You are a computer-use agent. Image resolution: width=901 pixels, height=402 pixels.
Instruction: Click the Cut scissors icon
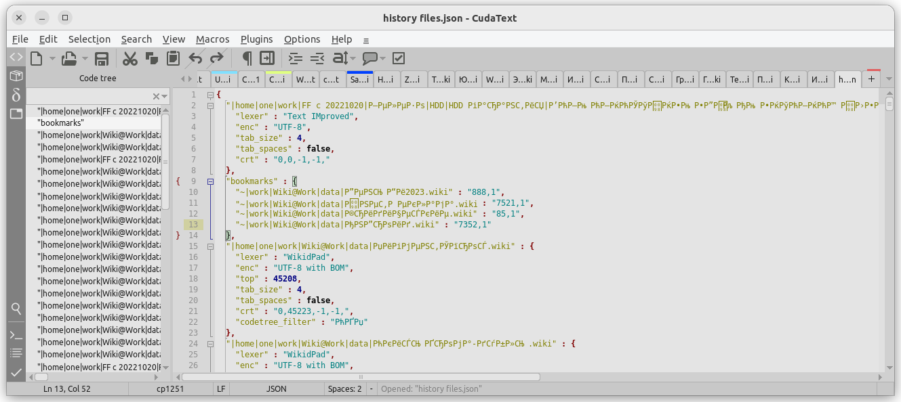[129, 59]
